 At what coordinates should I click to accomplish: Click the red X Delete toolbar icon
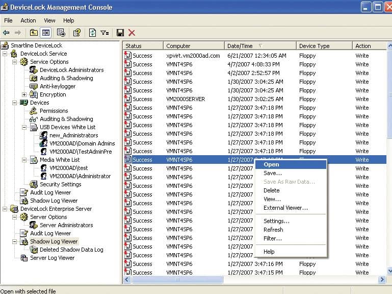coord(132,33)
